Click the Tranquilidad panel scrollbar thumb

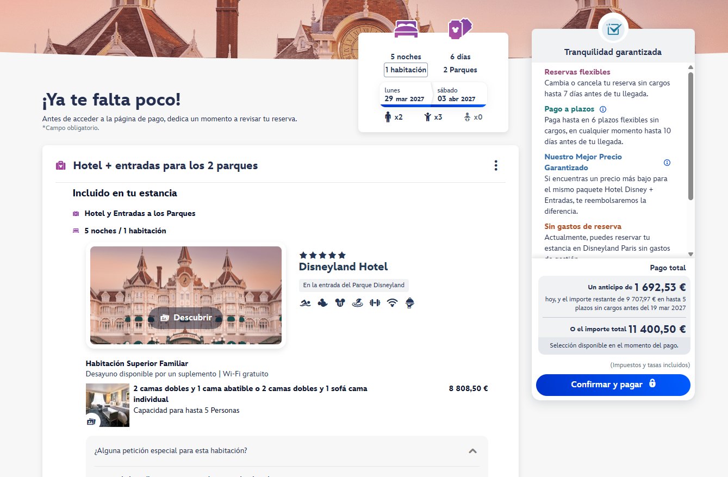point(690,136)
